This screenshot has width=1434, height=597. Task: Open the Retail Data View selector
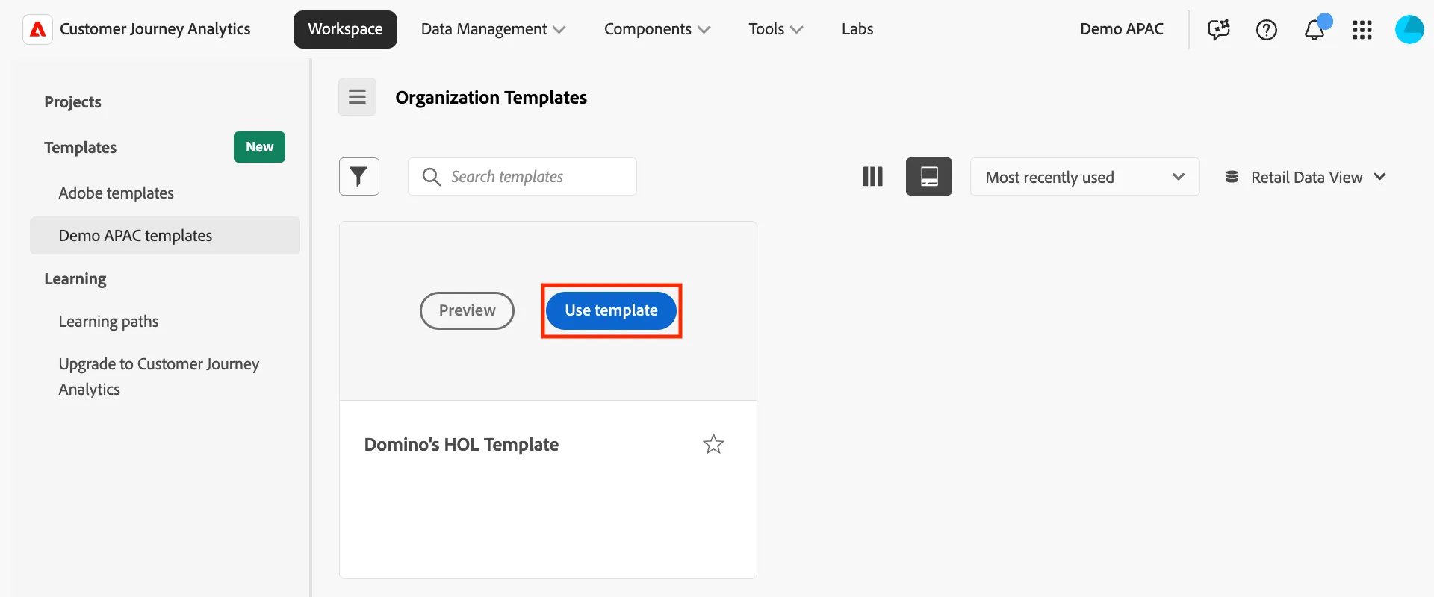[x=1306, y=177]
